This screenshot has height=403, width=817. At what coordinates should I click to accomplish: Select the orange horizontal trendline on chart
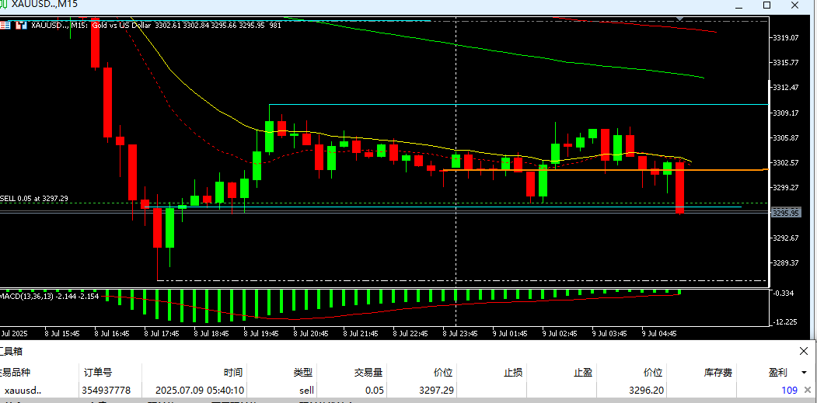pos(605,170)
